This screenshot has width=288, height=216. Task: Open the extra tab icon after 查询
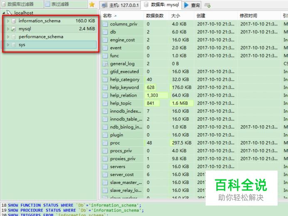(207, 5)
